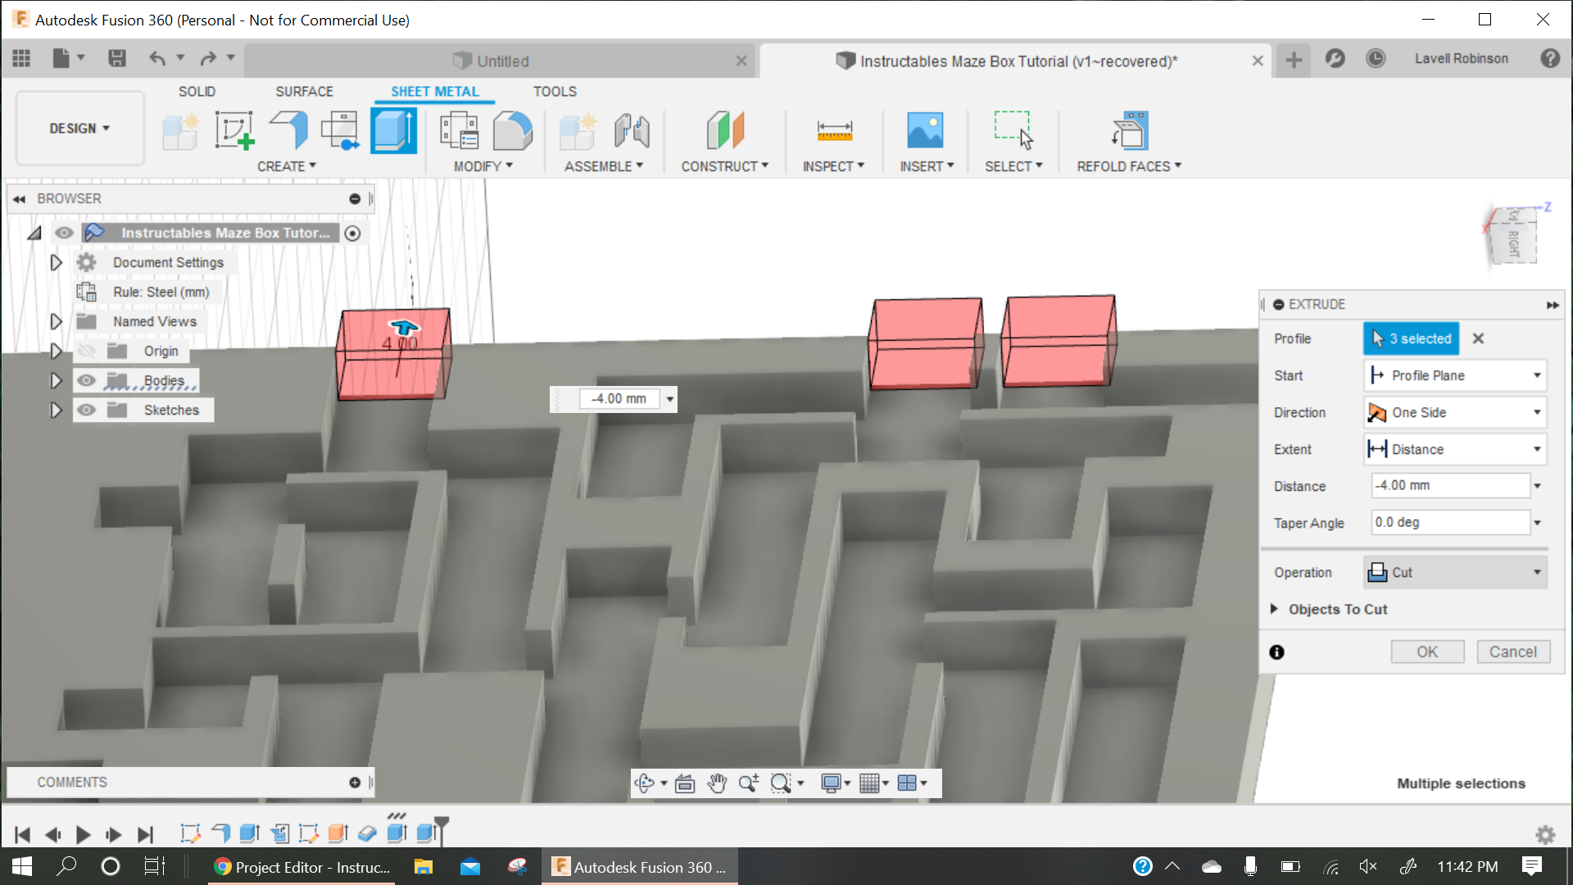This screenshot has width=1573, height=885.
Task: Toggle visibility of the root component
Action: click(x=64, y=233)
